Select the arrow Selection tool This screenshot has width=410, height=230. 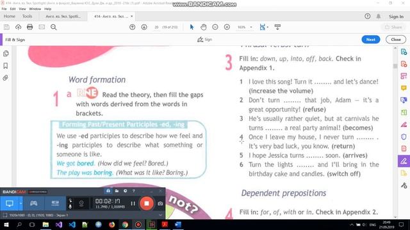pos(192,27)
